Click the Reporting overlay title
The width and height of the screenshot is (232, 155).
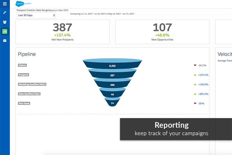[172, 125]
